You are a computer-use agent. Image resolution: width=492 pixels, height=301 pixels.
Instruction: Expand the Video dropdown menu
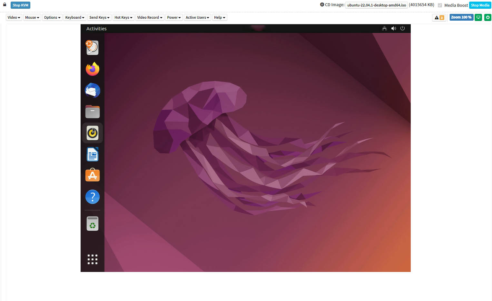pyautogui.click(x=14, y=17)
